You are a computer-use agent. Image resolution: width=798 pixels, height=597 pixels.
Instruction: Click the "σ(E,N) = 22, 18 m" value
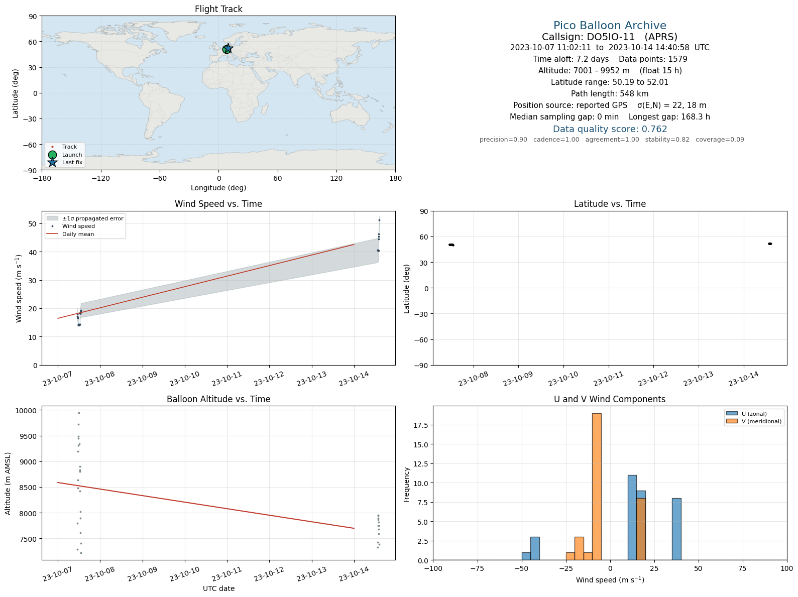671,105
